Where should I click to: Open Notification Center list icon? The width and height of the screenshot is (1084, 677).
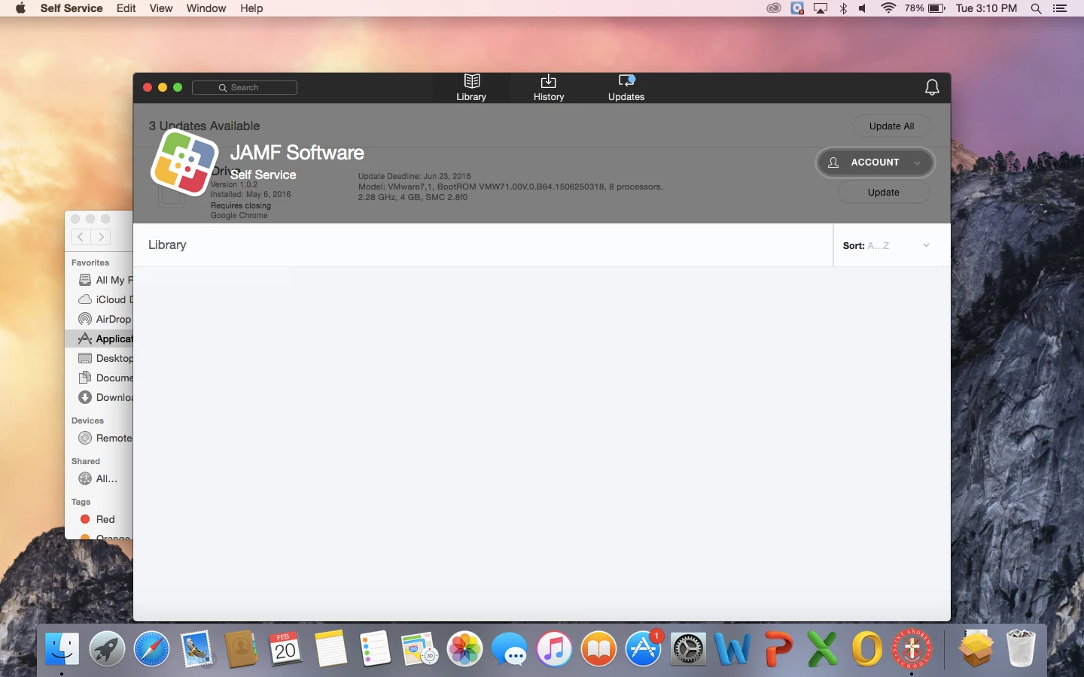(1060, 8)
